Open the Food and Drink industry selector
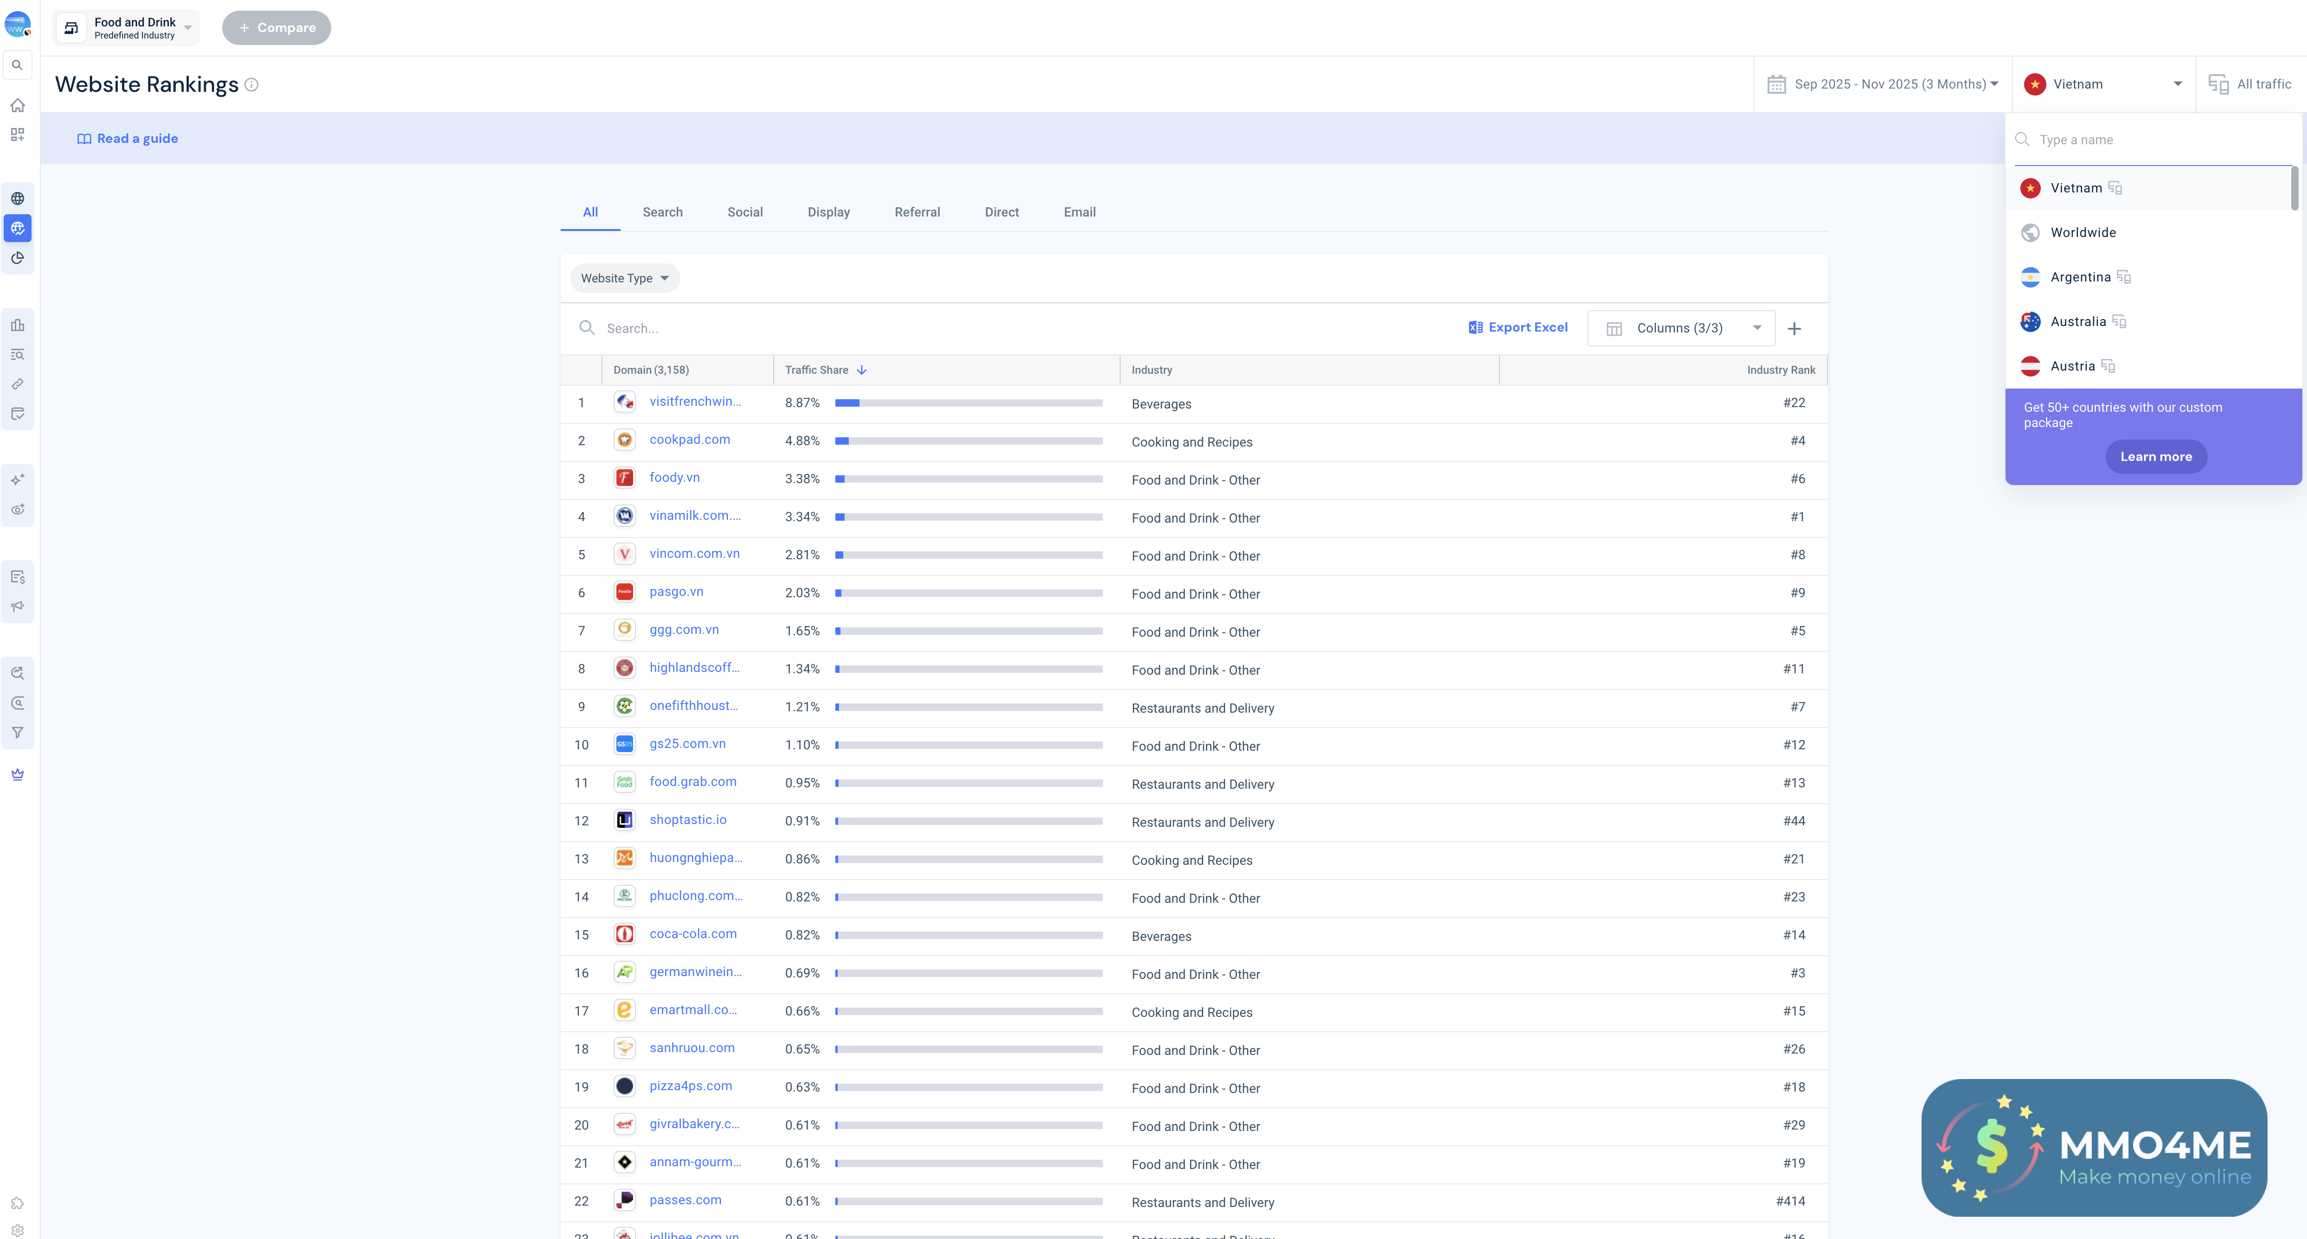Viewport: 2307px width, 1239px height. (125, 28)
